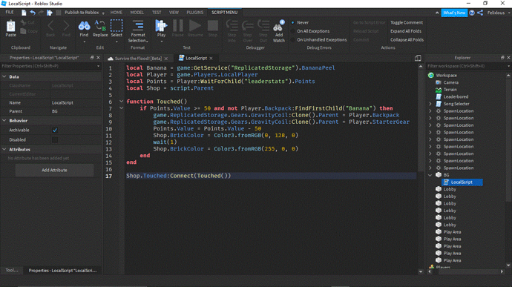Image resolution: width=512 pixels, height=287 pixels.
Task: Click the share icon near Felixious
Action: [x=480, y=13]
